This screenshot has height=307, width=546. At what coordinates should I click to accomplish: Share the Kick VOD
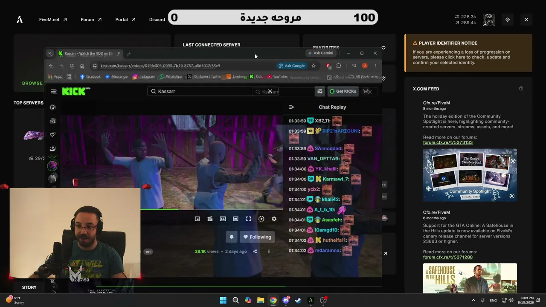(x=255, y=252)
